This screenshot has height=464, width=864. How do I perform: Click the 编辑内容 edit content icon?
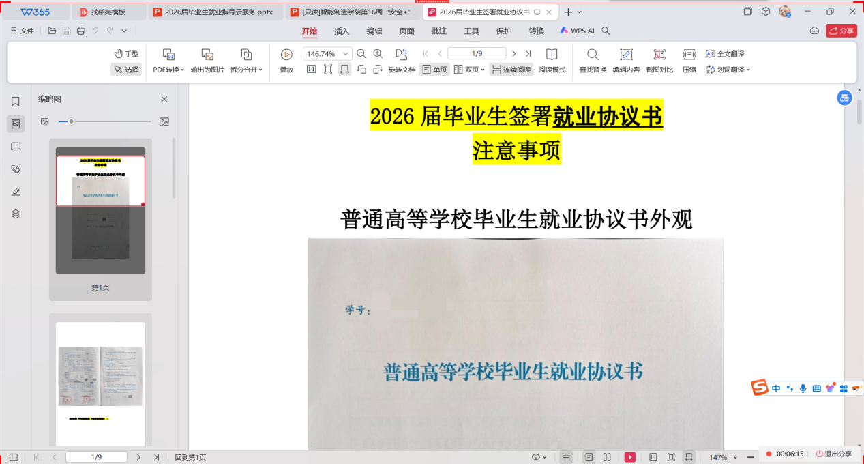tap(626, 55)
